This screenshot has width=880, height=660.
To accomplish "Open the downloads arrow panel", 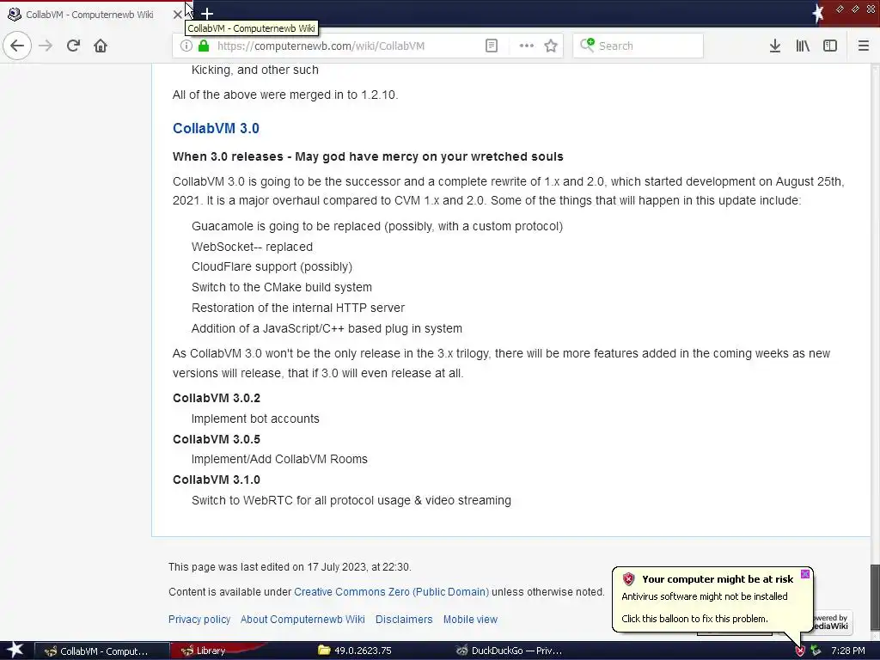I will pyautogui.click(x=775, y=46).
